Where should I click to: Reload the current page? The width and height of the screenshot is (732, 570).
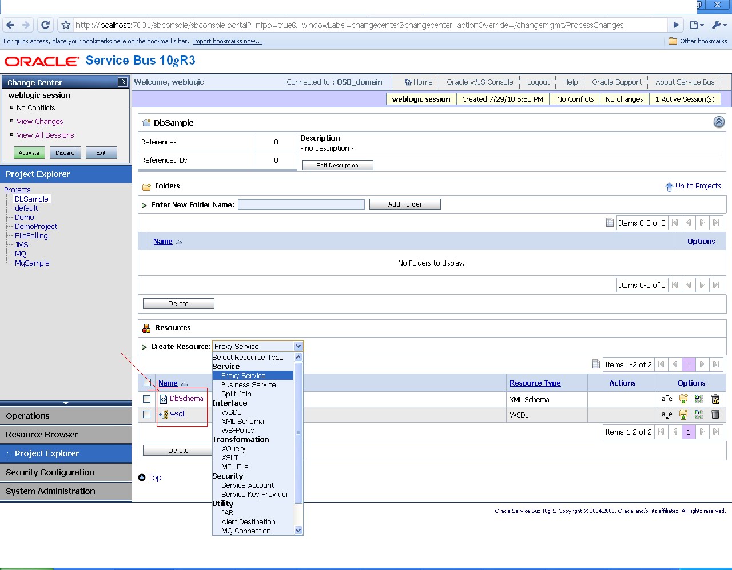[x=46, y=25]
